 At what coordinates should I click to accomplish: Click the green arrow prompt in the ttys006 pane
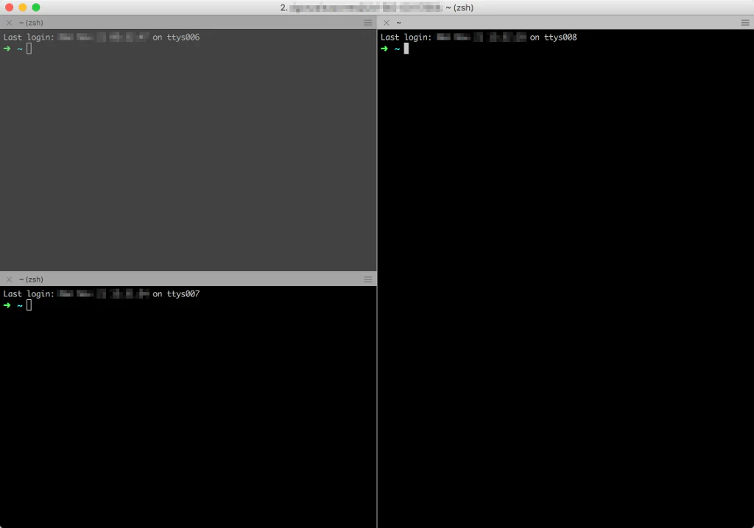7,49
